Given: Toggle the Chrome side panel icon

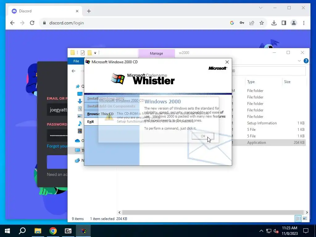Looking at the screenshot, I should [284, 23].
